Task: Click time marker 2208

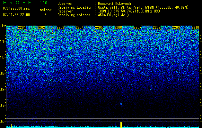Action: 157,28
